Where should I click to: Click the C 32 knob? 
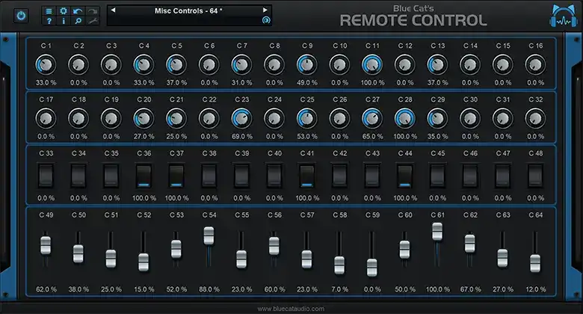(x=535, y=119)
